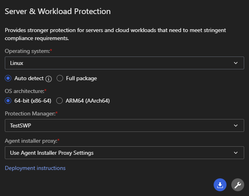Select the Auto detect radio button

click(x=8, y=78)
